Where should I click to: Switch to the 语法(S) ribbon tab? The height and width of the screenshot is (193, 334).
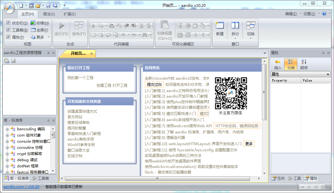point(49,14)
